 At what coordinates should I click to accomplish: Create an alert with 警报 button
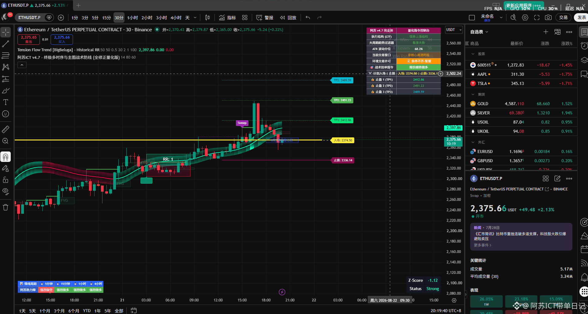[x=265, y=18]
